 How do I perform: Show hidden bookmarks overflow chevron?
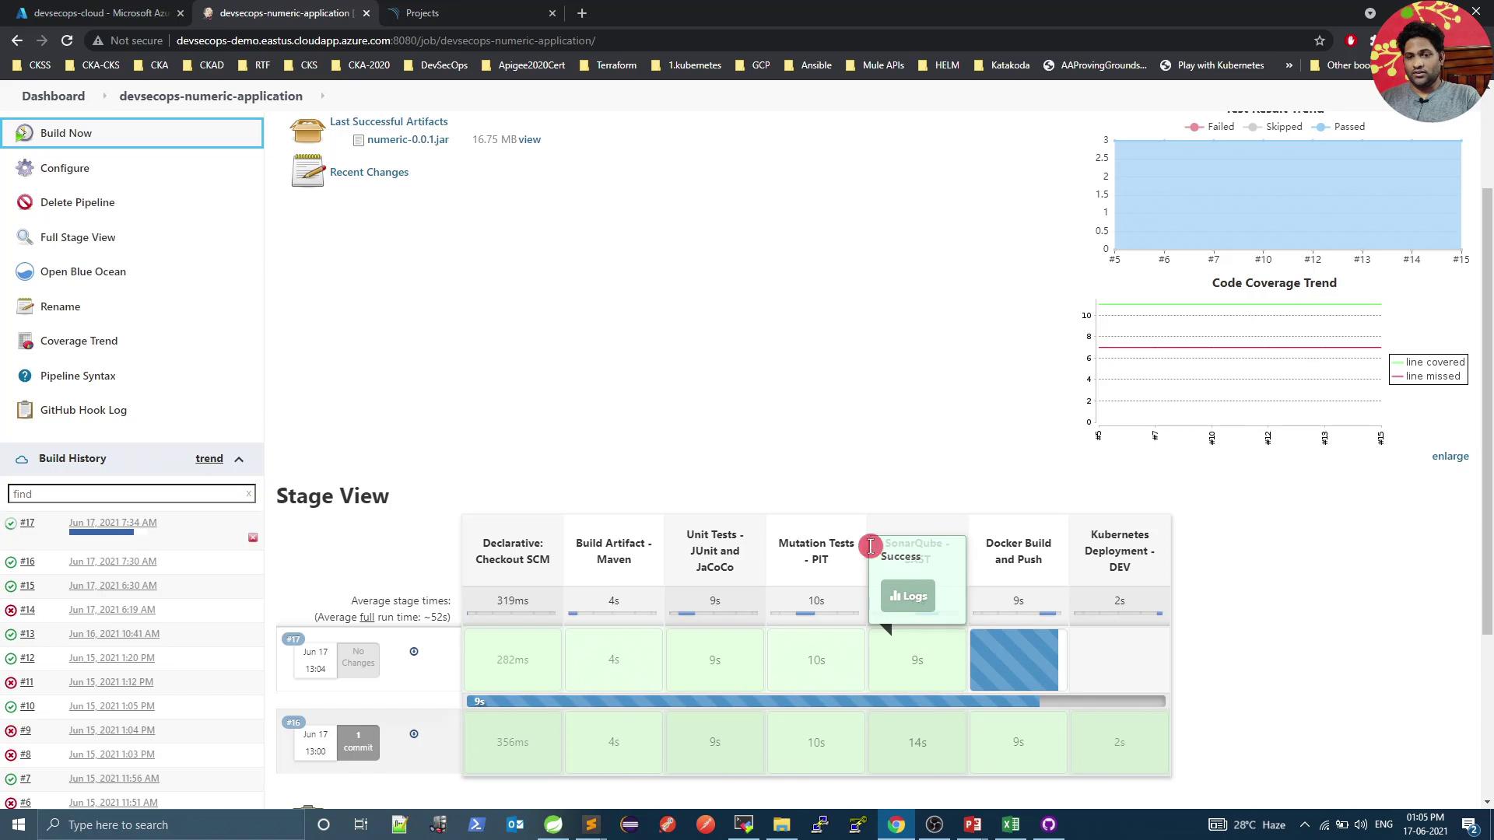point(1289,65)
